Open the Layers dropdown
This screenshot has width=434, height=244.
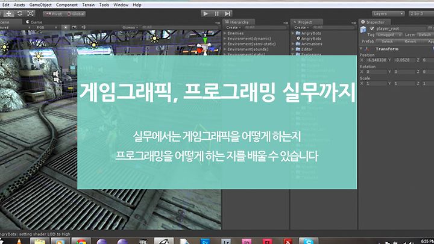tap(388, 13)
